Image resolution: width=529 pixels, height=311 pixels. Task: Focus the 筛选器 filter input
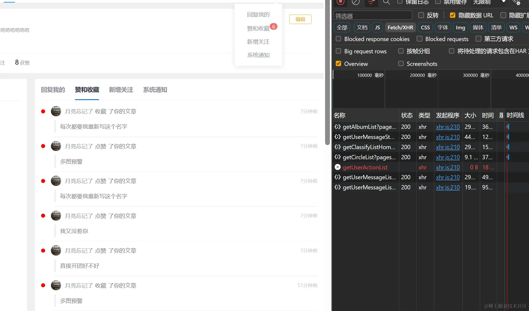(373, 16)
